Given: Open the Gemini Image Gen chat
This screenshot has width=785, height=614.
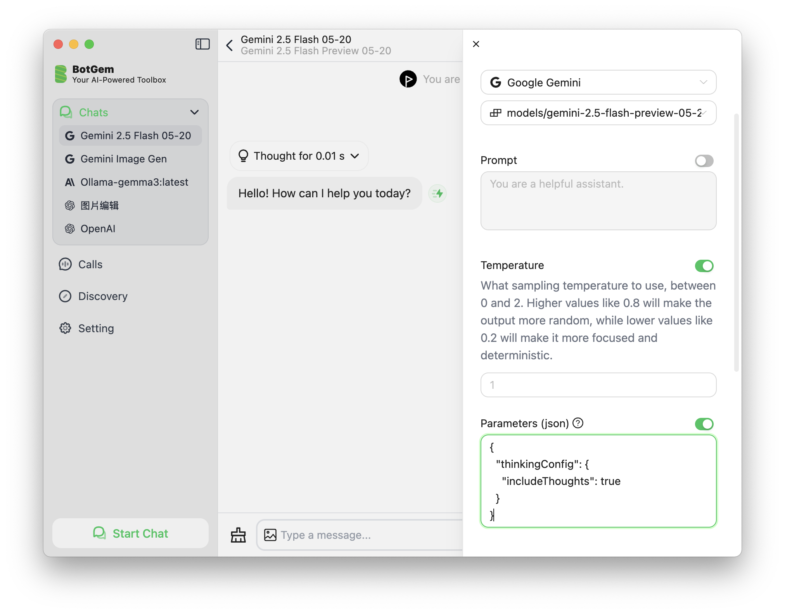Looking at the screenshot, I should (130, 159).
